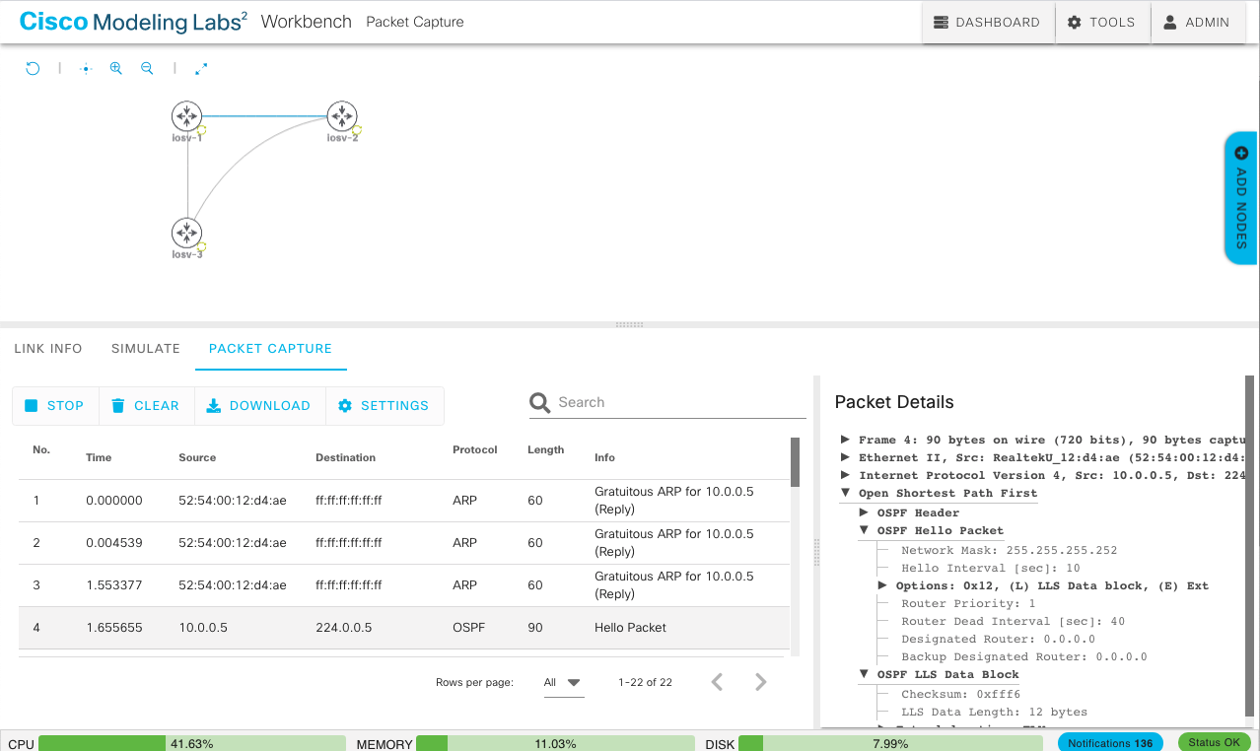Screen dimensions: 1260x751
Task: Click the Time column header
Action: 99,457
